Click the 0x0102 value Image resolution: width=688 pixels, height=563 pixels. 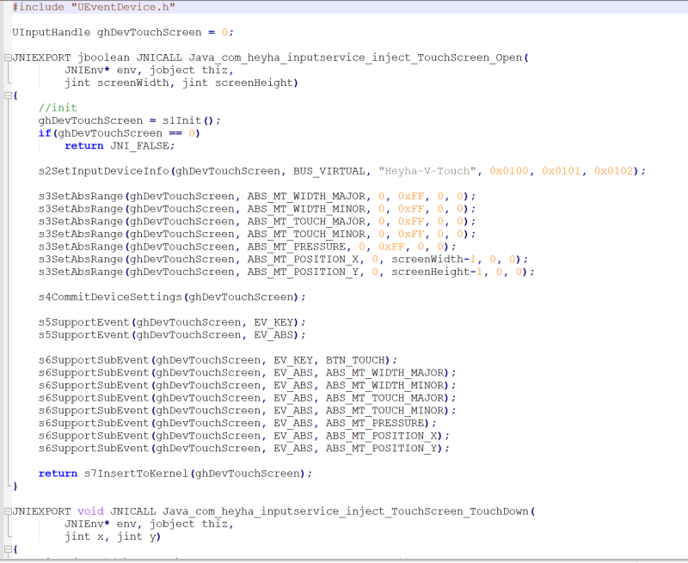613,171
